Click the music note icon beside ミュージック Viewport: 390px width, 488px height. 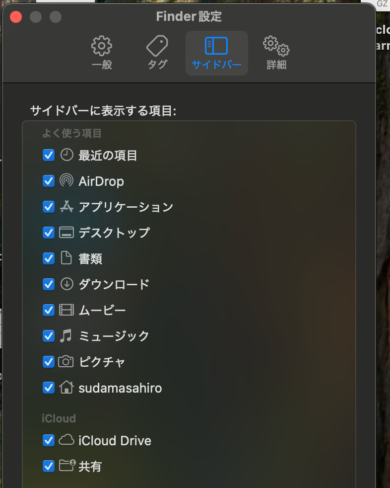pyautogui.click(x=66, y=336)
